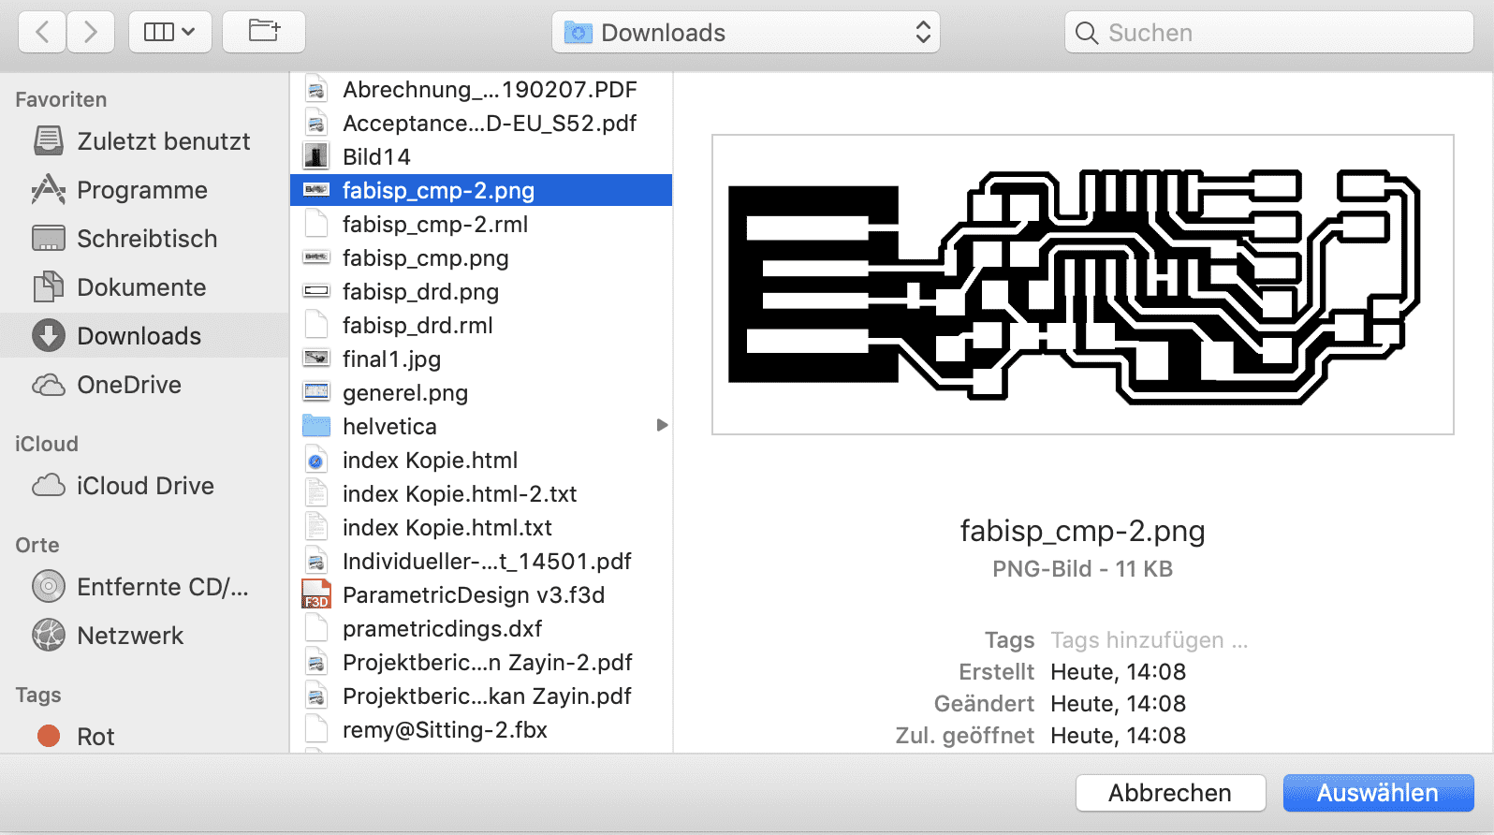Open the Downloads location popup menu
The width and height of the screenshot is (1494, 835).
[x=746, y=33]
